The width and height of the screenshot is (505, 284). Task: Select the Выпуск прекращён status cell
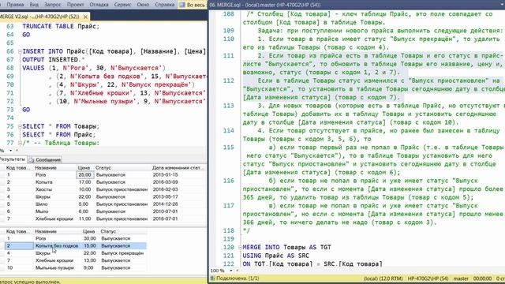[x=122, y=253]
